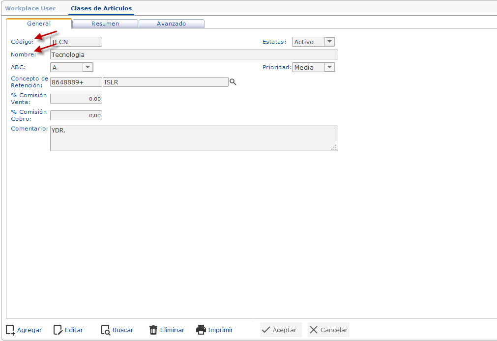Click the Nombre label text
This screenshot has height=341, width=497.
pos(24,54)
